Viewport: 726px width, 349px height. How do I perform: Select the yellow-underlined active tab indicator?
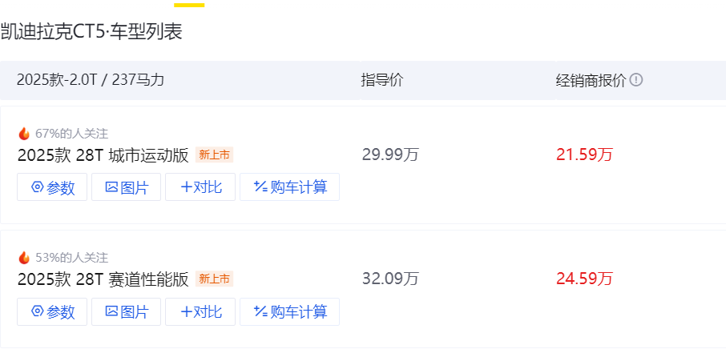[x=189, y=5]
